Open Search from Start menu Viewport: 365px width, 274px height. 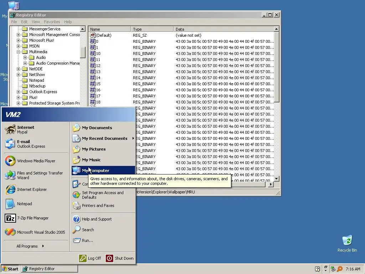103,230
